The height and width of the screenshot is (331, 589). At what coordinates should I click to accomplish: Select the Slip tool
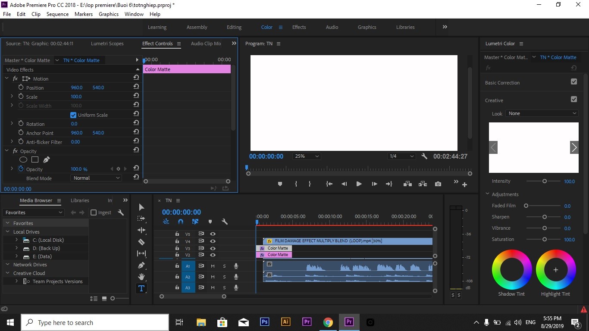pos(141,253)
